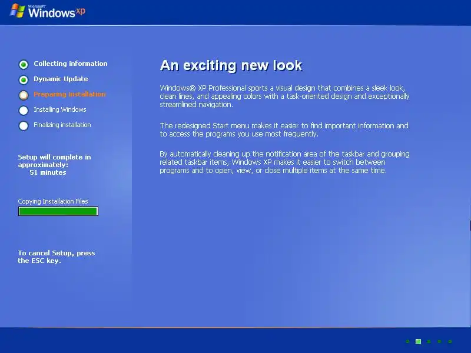Select the 'Finalizing installation' step label
The width and height of the screenshot is (471, 353).
pos(62,125)
